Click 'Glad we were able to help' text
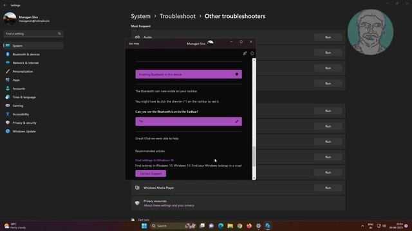Viewport: 412px width, 231px height. pyautogui.click(x=157, y=139)
